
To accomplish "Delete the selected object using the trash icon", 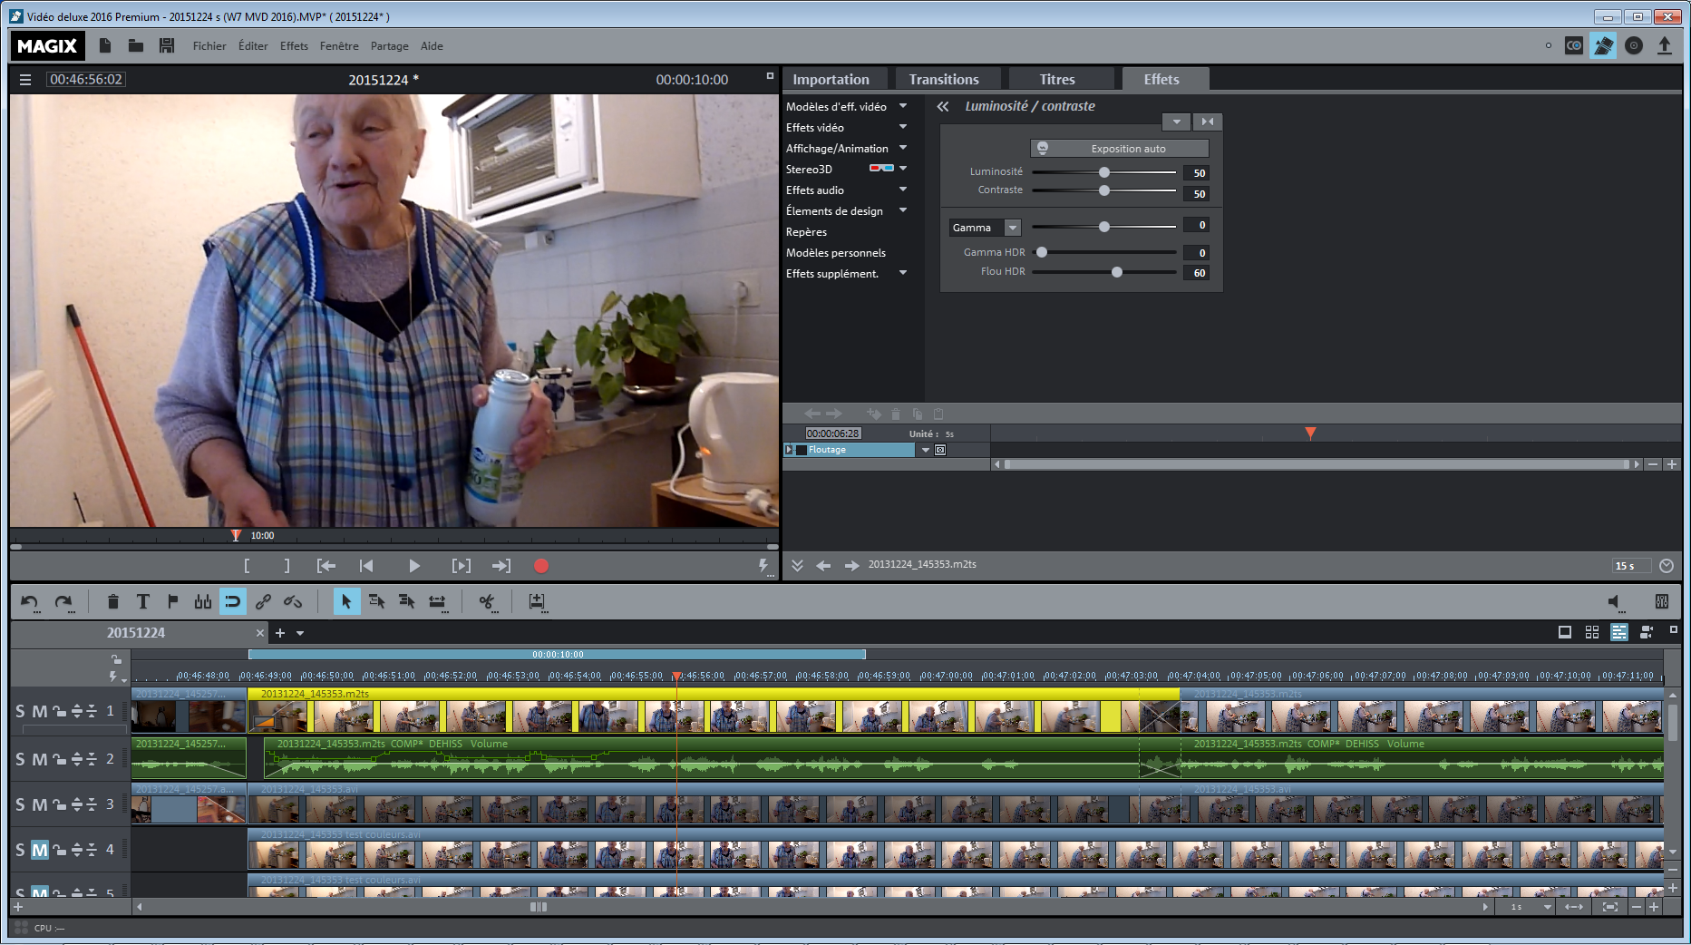I will click(113, 601).
